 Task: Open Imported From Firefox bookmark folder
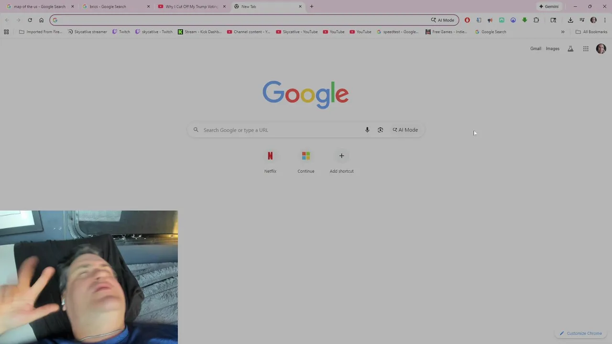click(x=41, y=32)
